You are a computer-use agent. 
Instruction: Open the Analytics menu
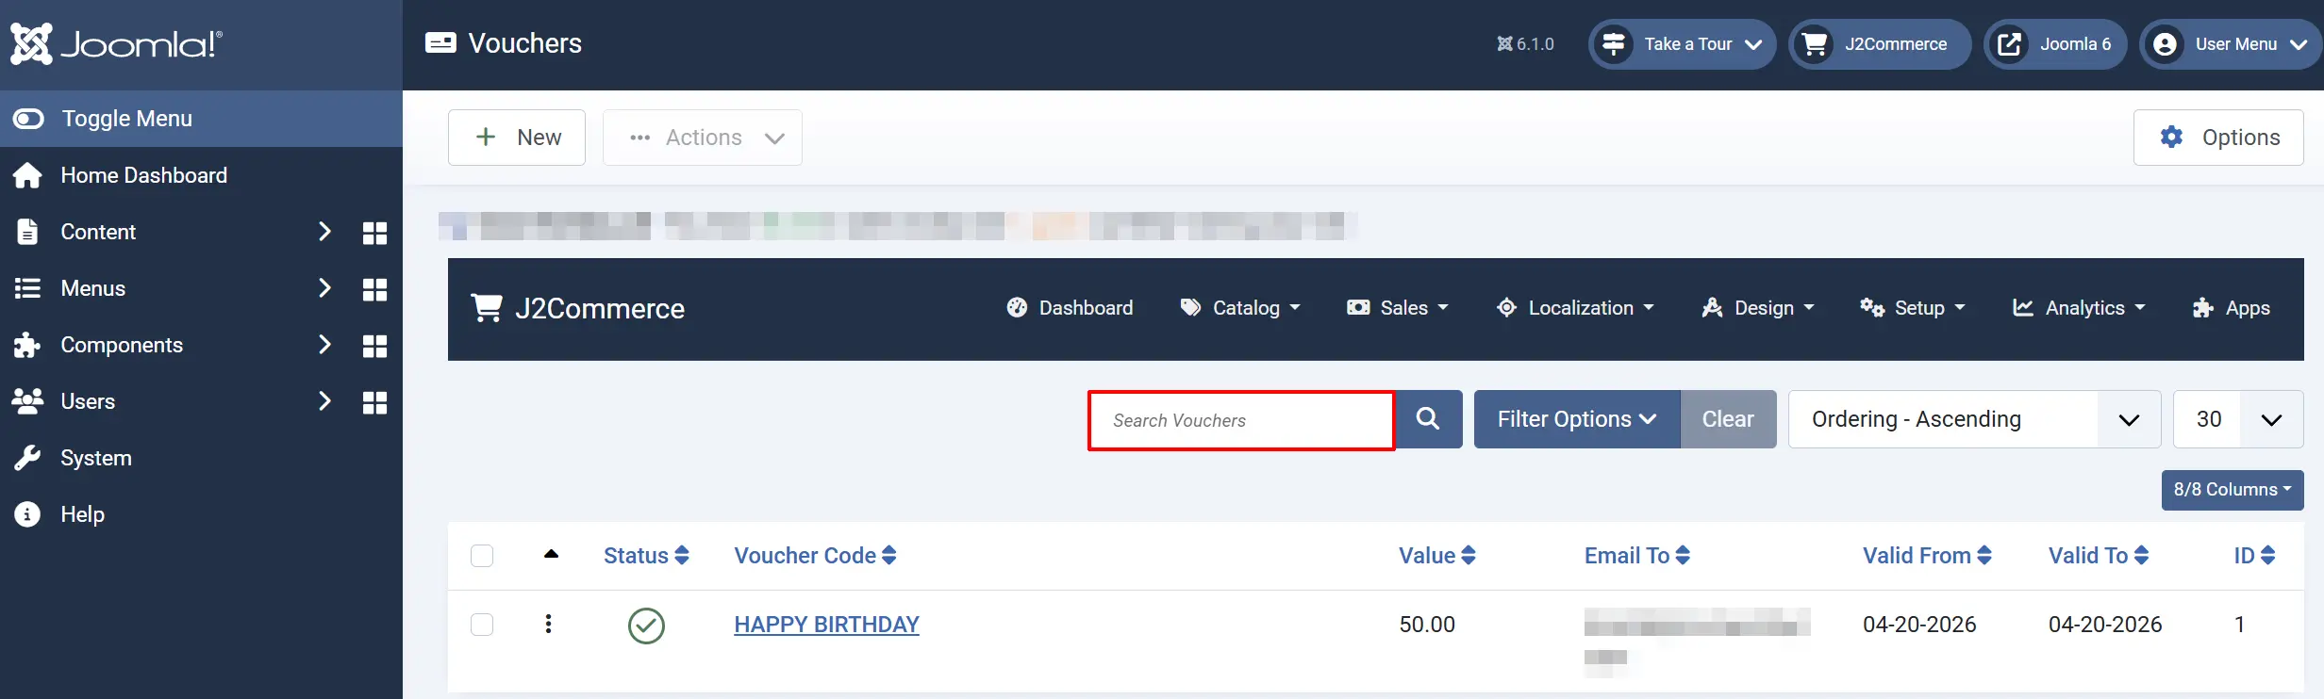pos(2079,308)
